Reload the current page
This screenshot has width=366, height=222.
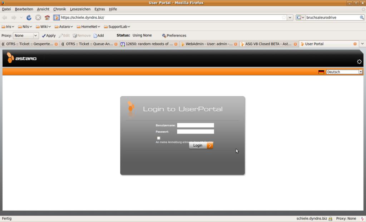[29, 17]
